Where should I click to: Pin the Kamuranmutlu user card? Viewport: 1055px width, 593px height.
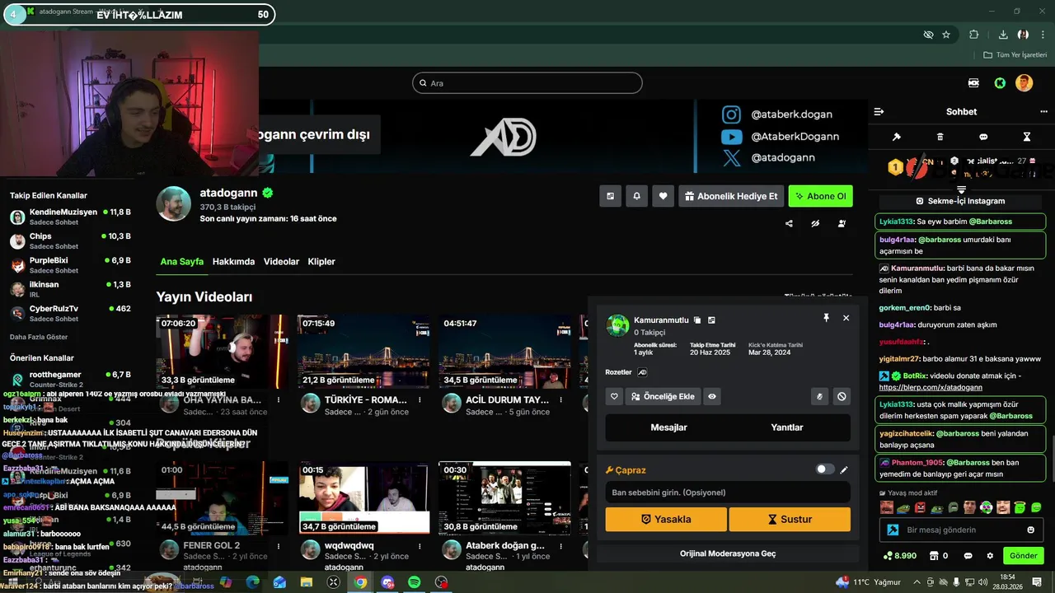pyautogui.click(x=826, y=317)
